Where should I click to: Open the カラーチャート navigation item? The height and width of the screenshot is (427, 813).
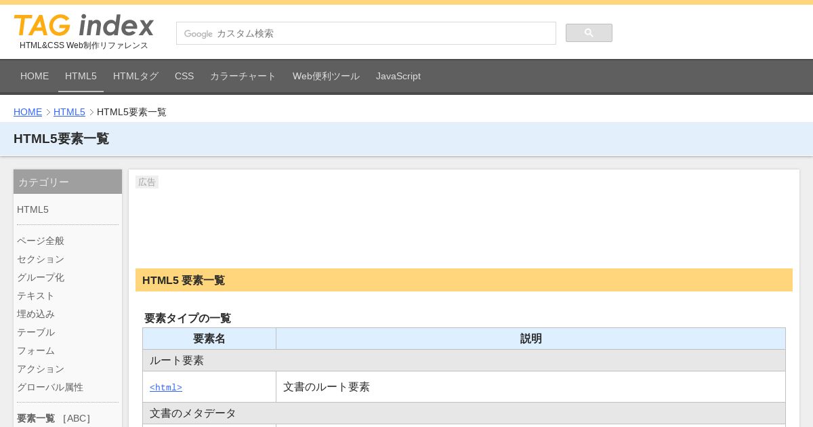coord(243,76)
